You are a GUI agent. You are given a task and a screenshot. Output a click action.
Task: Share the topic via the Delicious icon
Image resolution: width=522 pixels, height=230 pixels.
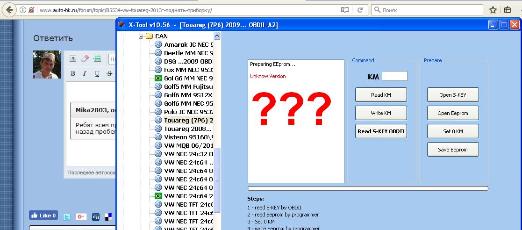click(x=108, y=217)
